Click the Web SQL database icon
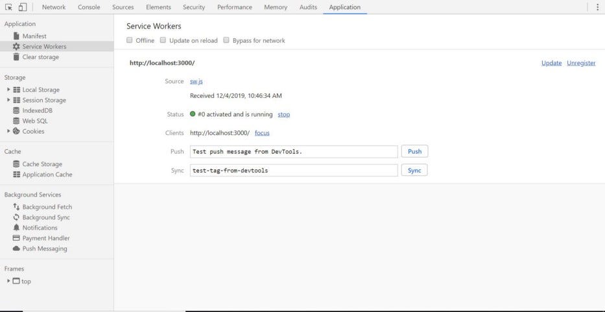605x312 pixels. [16, 121]
